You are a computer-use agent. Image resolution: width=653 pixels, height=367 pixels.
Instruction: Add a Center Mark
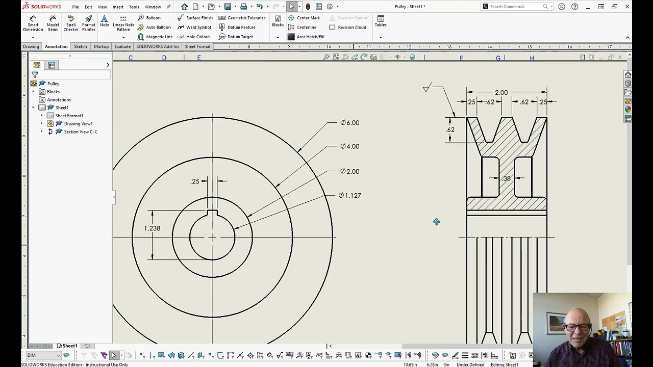tap(304, 18)
